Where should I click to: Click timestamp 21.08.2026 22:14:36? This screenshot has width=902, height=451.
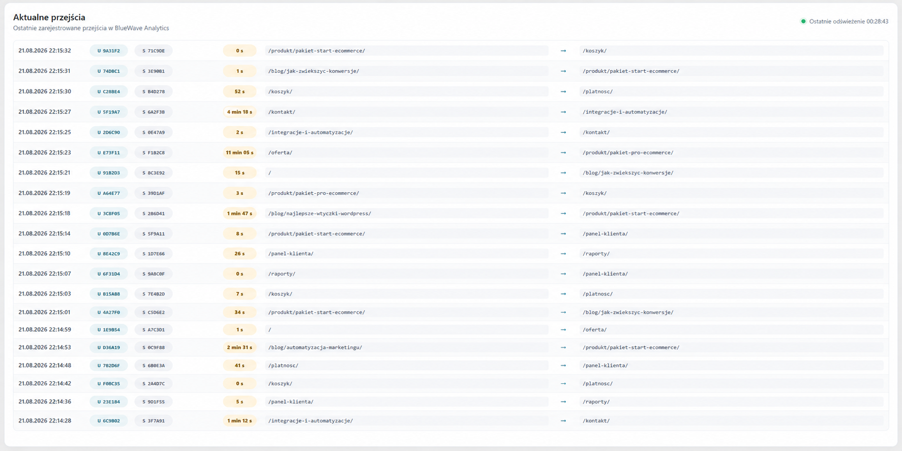45,402
